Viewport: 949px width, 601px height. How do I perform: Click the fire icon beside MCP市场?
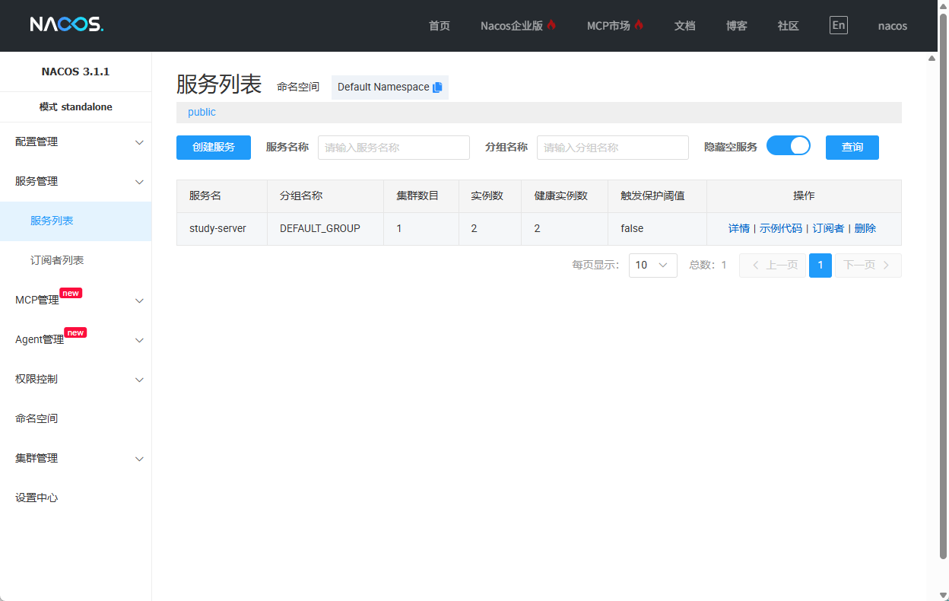[639, 25]
